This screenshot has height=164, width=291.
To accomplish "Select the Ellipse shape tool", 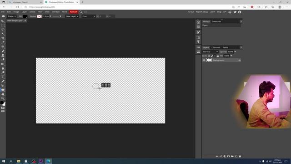I will click(3, 90).
